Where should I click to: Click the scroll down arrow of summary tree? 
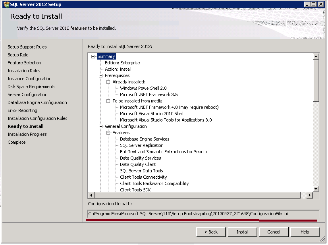pyautogui.click(x=316, y=189)
